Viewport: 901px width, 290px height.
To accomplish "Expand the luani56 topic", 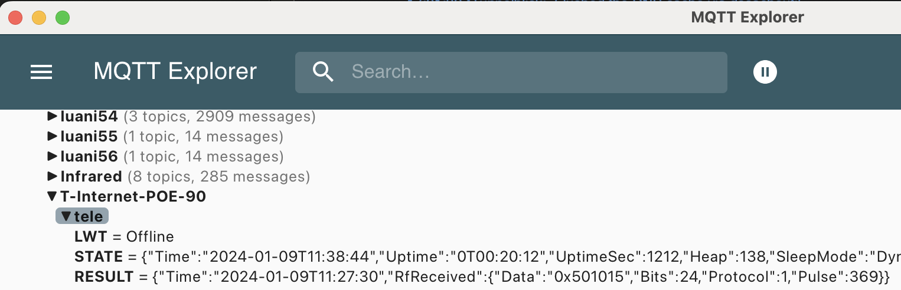I will coord(53,157).
